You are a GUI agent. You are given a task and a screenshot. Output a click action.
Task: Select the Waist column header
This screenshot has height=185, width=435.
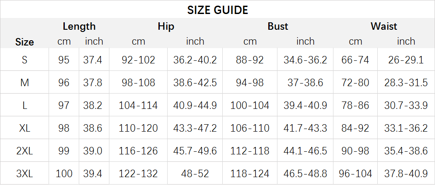click(384, 26)
